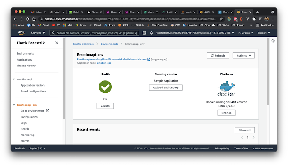Open Saved configurations in sidebar
288x166 pixels.
pos(34,92)
